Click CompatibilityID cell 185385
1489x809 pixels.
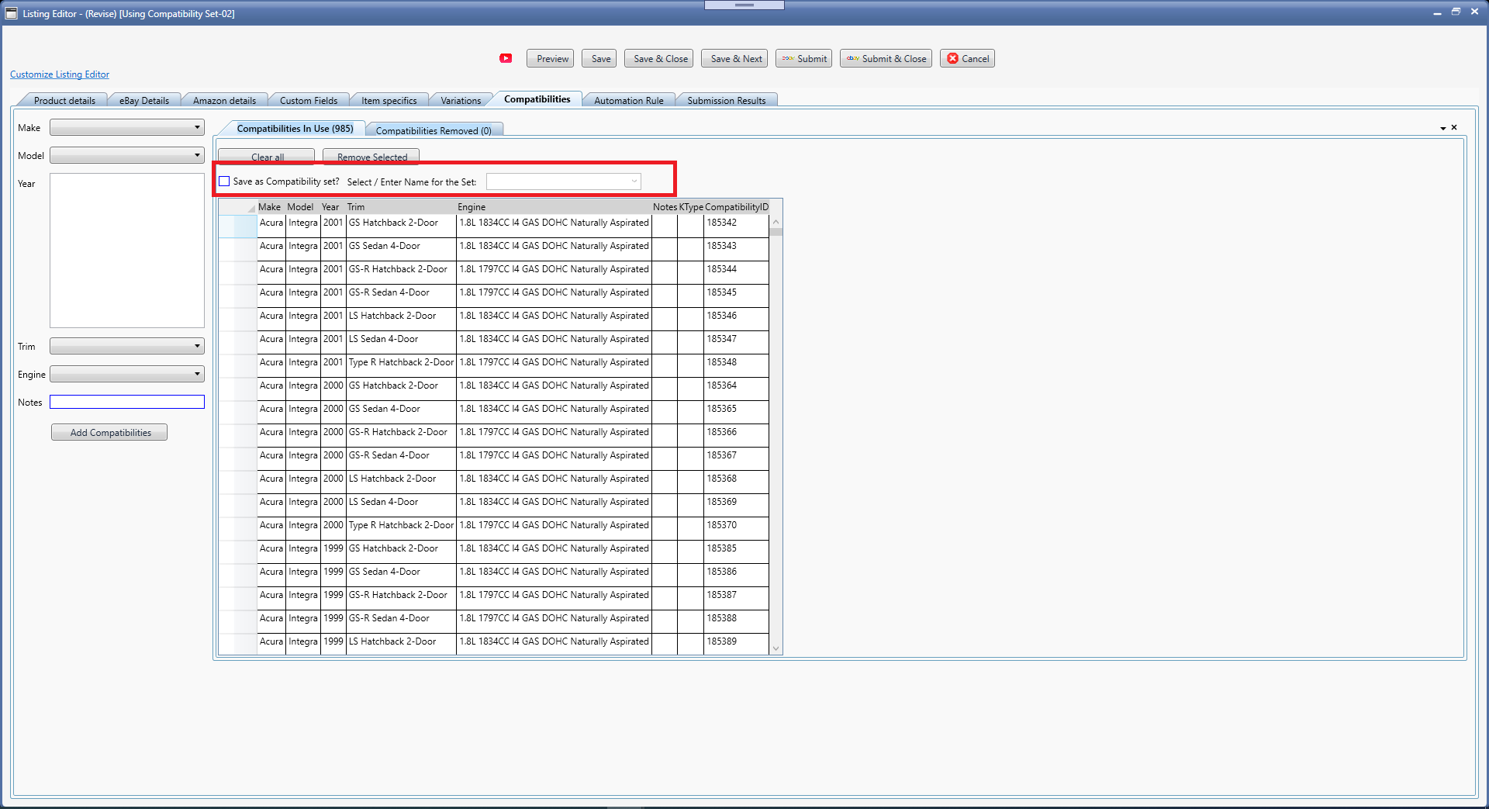click(x=736, y=551)
